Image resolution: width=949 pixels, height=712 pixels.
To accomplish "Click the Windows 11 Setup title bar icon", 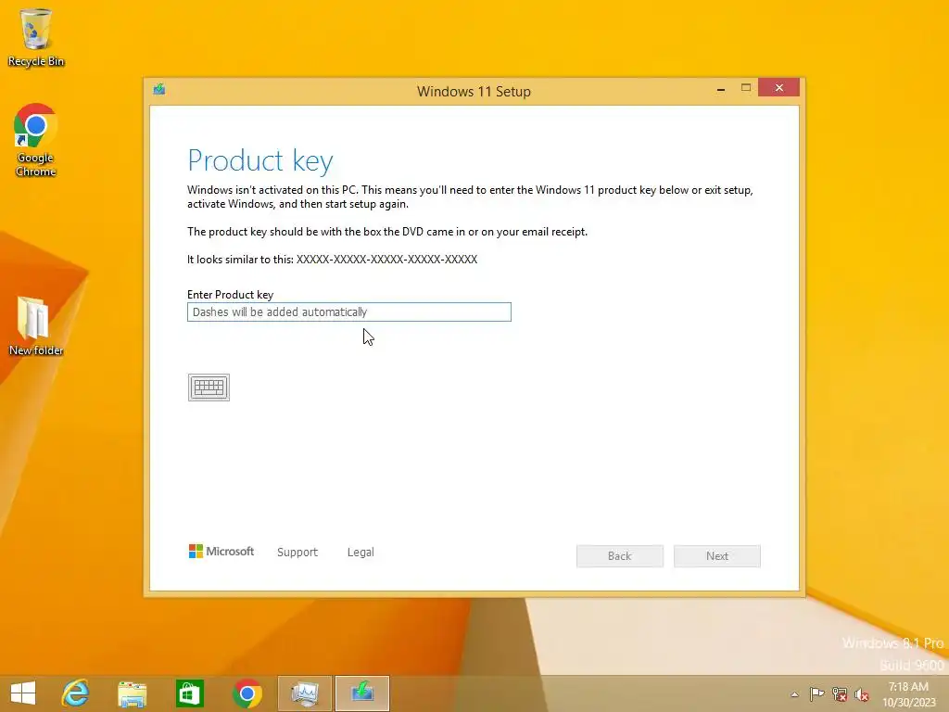I will tap(159, 90).
